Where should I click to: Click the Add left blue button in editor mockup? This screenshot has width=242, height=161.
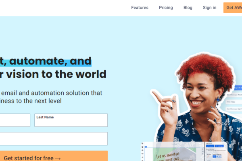pyautogui.click(x=210, y=146)
